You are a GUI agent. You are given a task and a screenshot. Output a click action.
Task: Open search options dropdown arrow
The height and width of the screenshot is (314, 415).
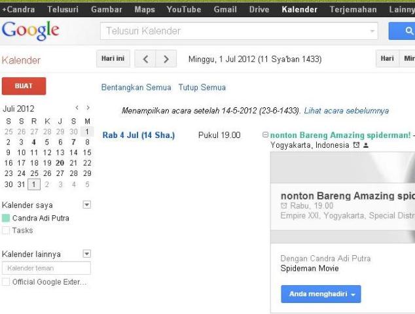click(x=372, y=31)
